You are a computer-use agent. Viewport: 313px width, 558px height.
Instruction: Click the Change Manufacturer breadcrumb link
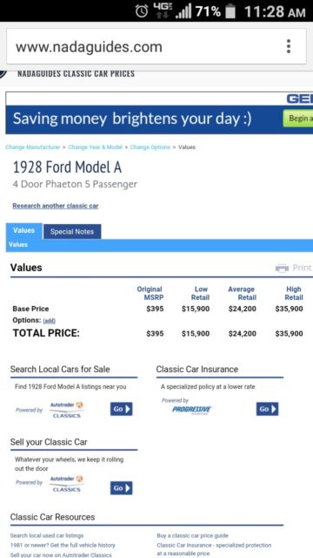click(33, 147)
